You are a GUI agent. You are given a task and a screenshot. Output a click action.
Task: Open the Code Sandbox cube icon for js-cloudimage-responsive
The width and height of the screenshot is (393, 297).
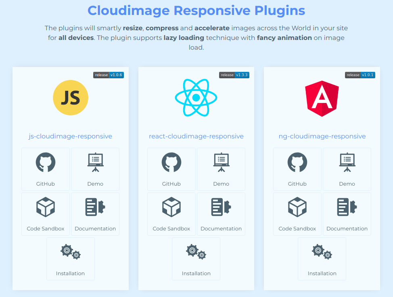[x=45, y=207]
